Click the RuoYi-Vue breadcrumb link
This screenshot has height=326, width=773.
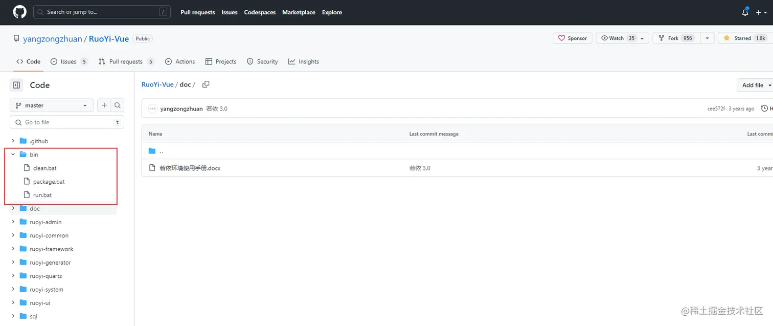[x=157, y=84]
